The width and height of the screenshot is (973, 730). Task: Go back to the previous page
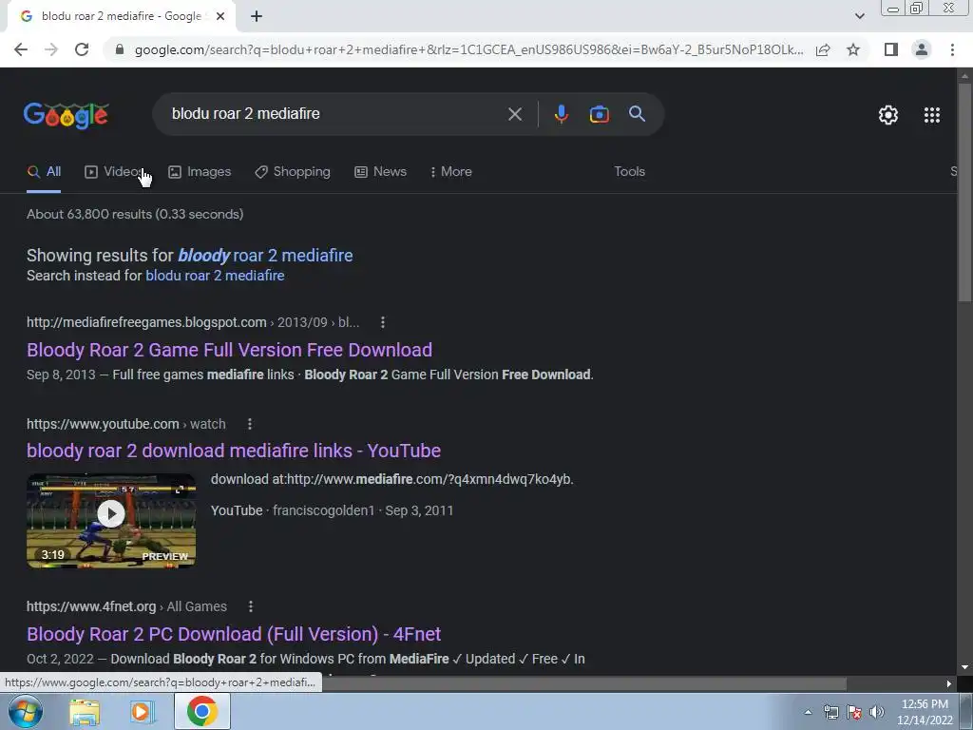pyautogui.click(x=21, y=49)
